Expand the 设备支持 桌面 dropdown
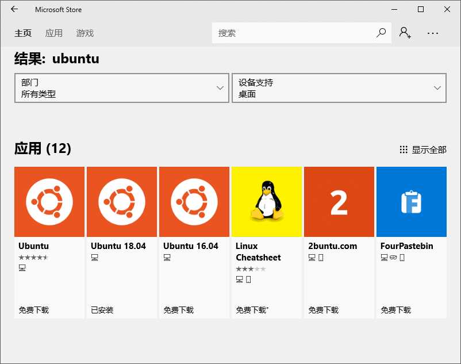 (x=339, y=88)
